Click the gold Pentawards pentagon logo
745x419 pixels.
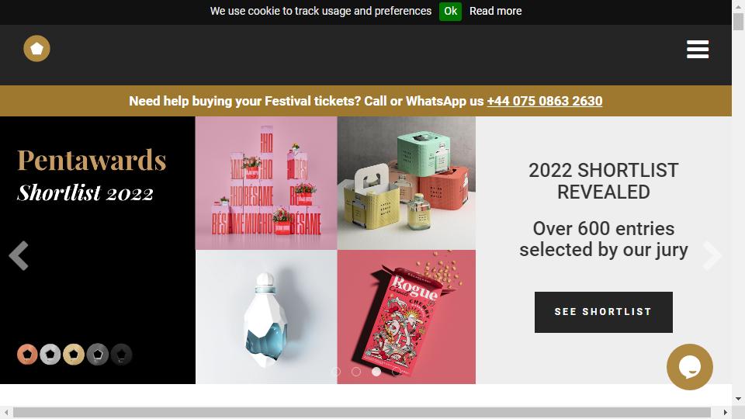36,48
